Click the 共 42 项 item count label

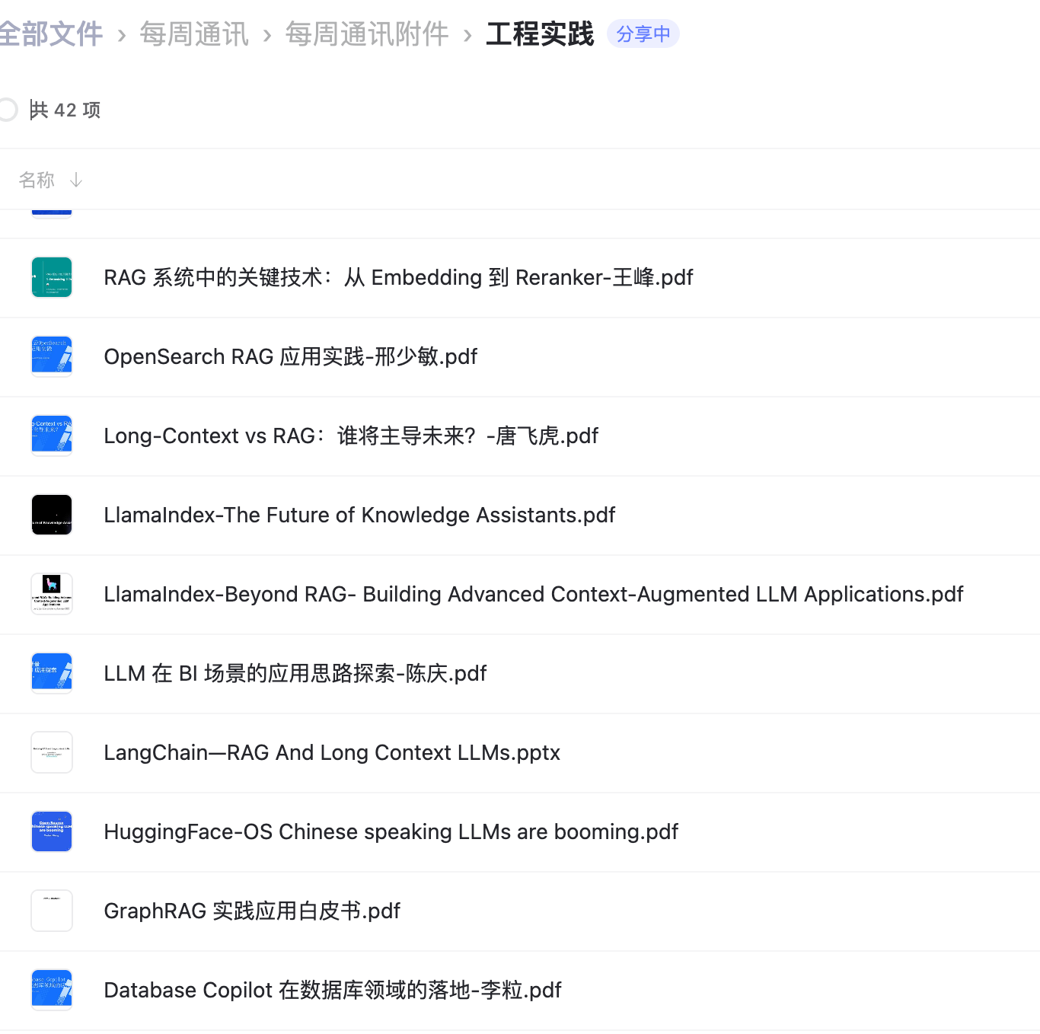pyautogui.click(x=65, y=110)
